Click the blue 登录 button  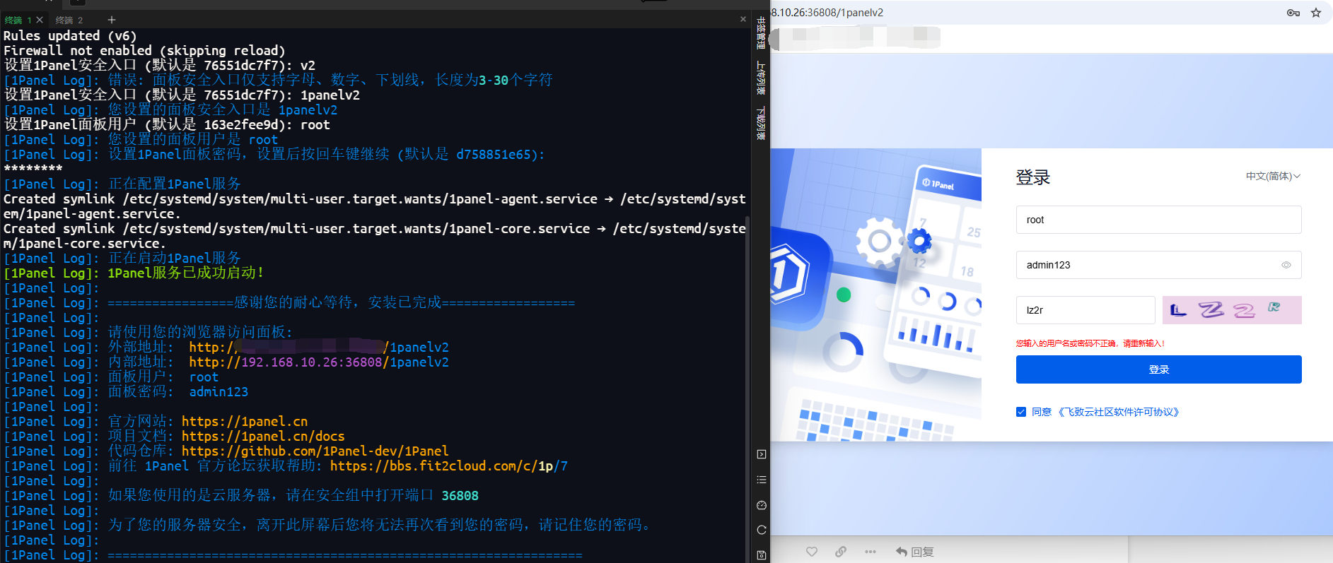(x=1158, y=369)
